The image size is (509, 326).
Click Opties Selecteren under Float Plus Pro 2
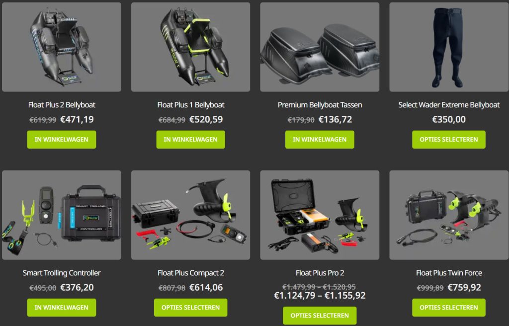pos(320,316)
